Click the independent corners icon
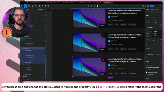 161,25
